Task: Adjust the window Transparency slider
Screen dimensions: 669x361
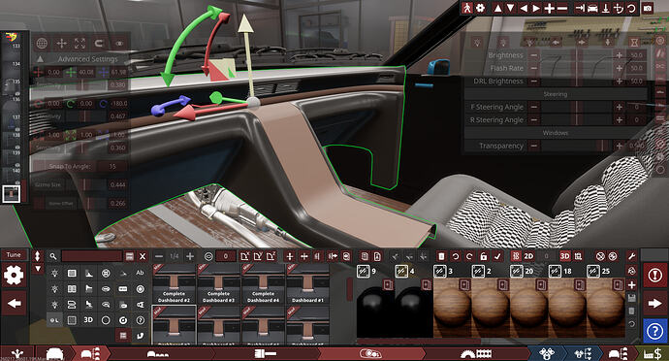Action: [x=577, y=146]
